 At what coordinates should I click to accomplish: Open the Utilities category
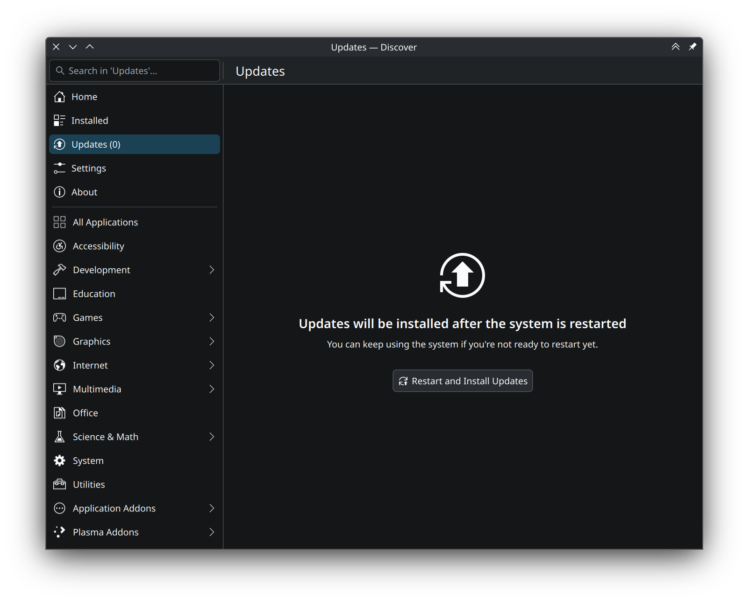point(135,484)
